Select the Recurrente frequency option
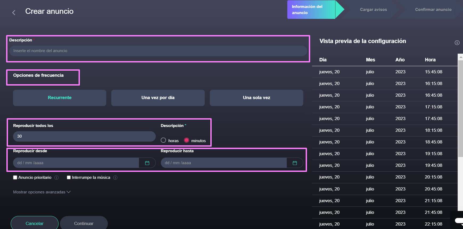463x229 pixels. click(60, 98)
